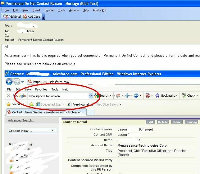This screenshot has height=174, width=200.
Task: Open the Adobe PDF menu
Action: [100, 10]
